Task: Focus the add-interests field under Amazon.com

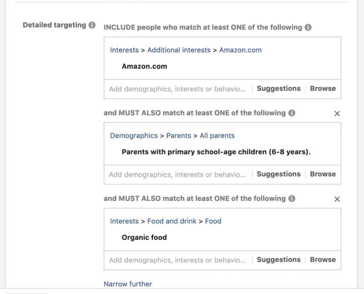Action: (x=177, y=89)
